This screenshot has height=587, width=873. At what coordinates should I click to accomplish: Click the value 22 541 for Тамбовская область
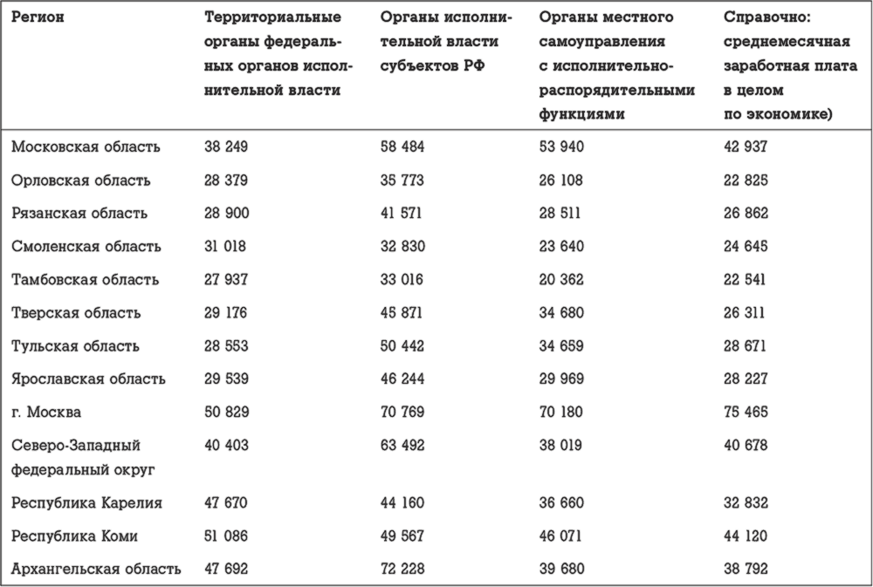tap(745, 279)
